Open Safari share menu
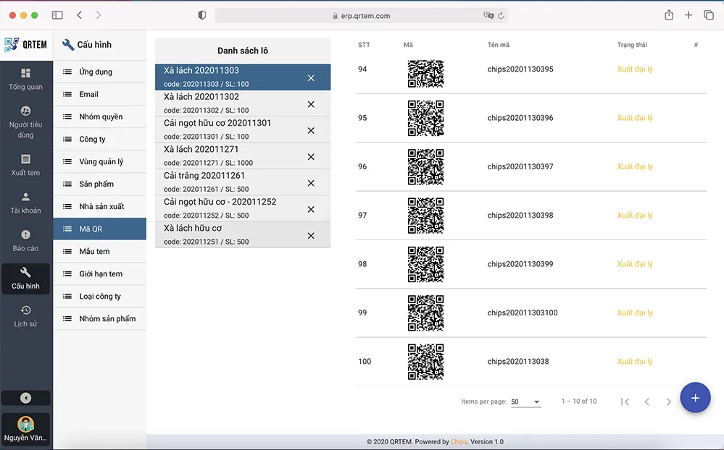724x450 pixels. 669,14
